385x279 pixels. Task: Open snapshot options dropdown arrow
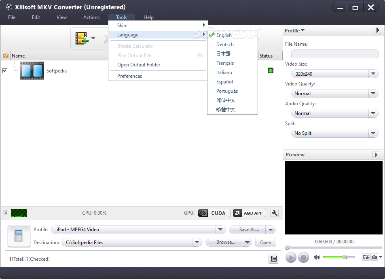[x=381, y=257]
